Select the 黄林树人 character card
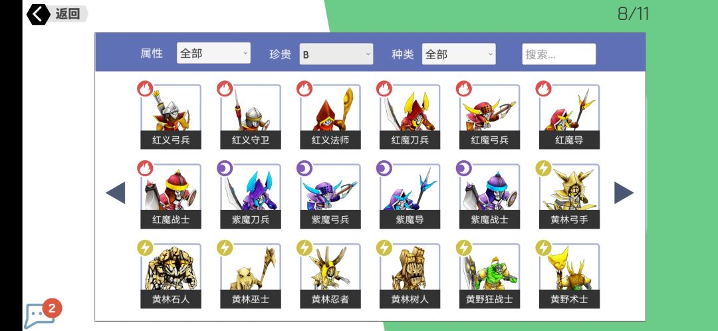 410,276
